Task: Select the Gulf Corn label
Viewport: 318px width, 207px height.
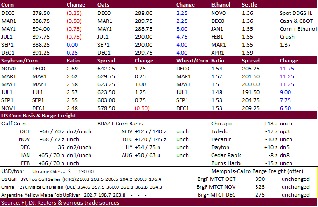Action: pyautogui.click(x=14, y=124)
